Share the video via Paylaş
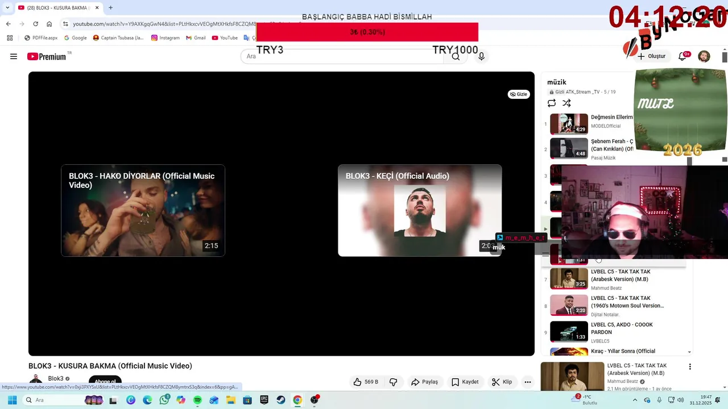The image size is (728, 409). [424, 382]
